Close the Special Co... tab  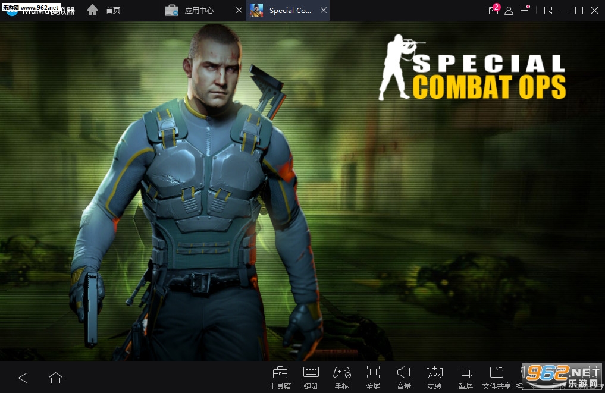324,11
